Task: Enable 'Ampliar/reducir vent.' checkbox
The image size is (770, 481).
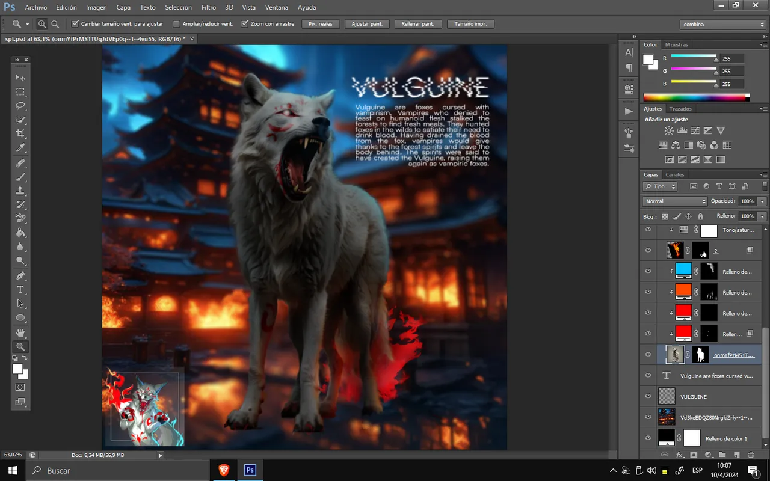Action: (176, 24)
